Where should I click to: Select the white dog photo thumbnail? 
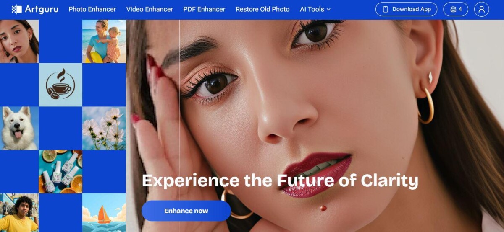[x=18, y=128]
